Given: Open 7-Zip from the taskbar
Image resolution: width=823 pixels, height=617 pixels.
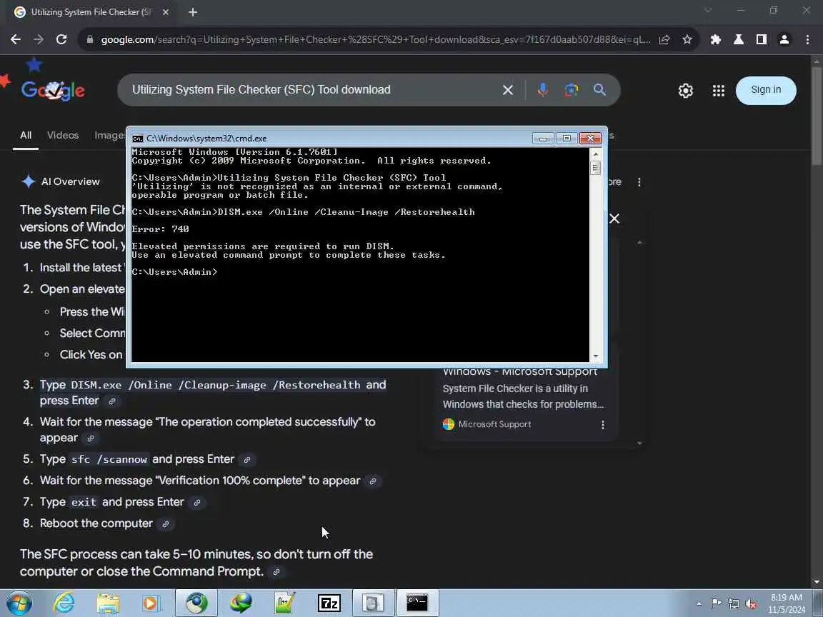Looking at the screenshot, I should pos(329,603).
